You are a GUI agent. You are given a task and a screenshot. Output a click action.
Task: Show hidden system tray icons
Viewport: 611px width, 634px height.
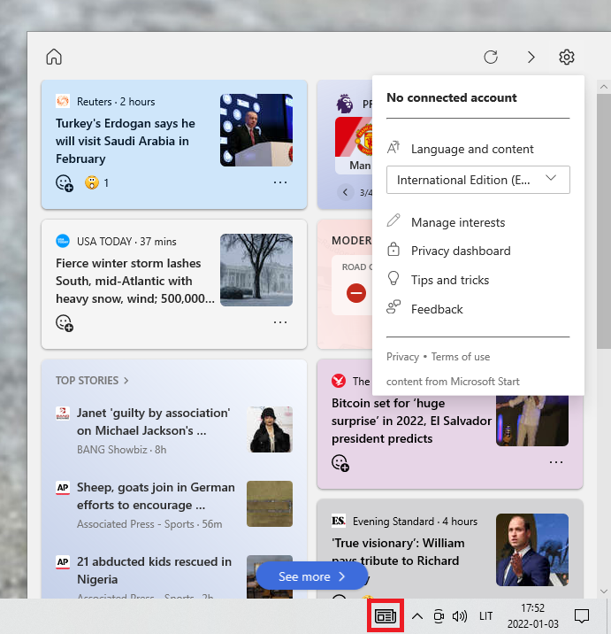click(417, 616)
